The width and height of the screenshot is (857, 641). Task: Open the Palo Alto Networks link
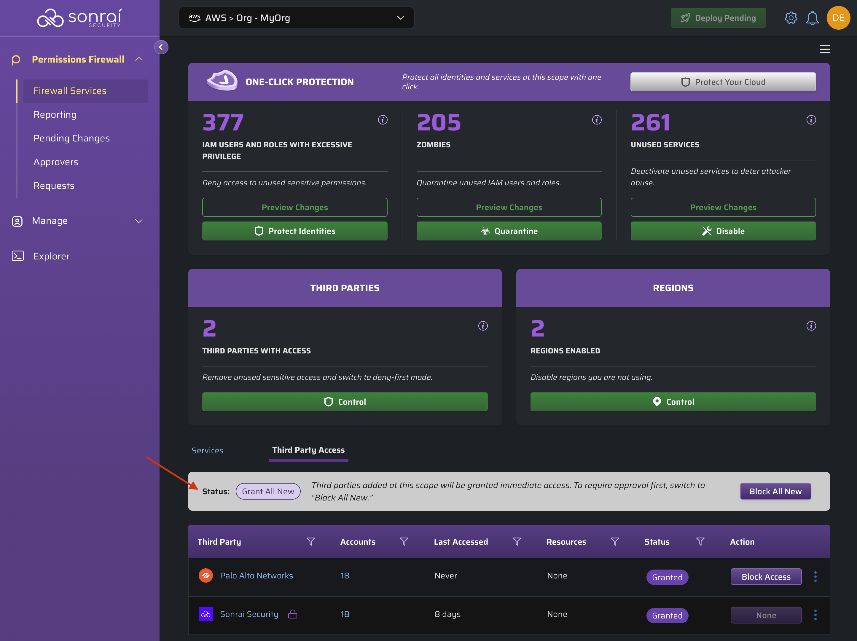click(x=257, y=575)
